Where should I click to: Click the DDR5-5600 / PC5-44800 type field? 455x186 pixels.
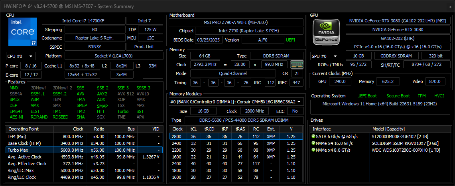(244, 120)
